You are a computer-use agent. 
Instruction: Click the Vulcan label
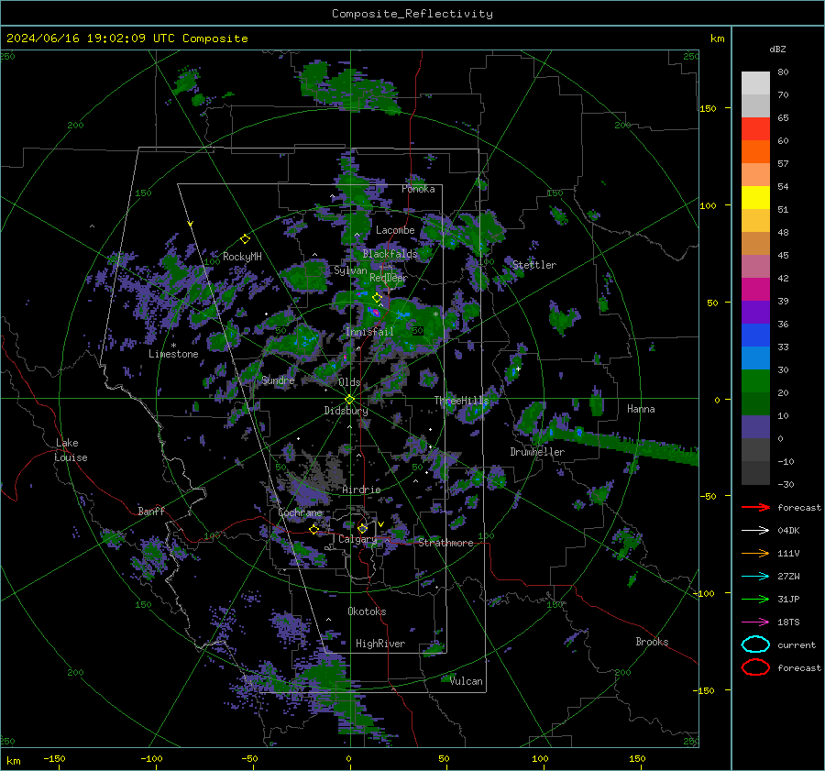(467, 681)
